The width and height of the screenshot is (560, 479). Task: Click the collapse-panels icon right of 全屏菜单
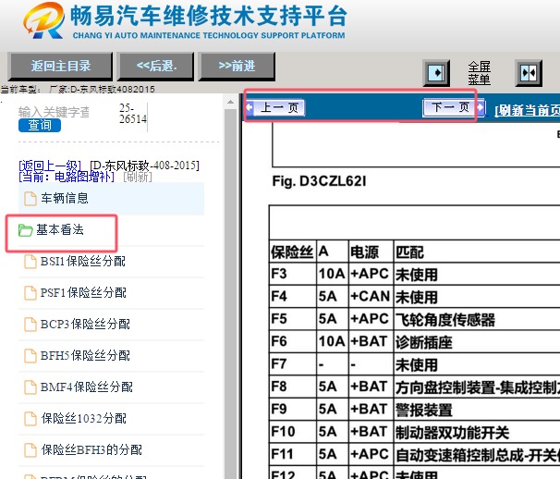point(529,73)
